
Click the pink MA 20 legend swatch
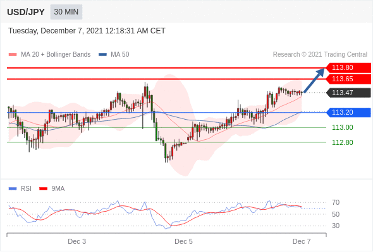coord(13,55)
